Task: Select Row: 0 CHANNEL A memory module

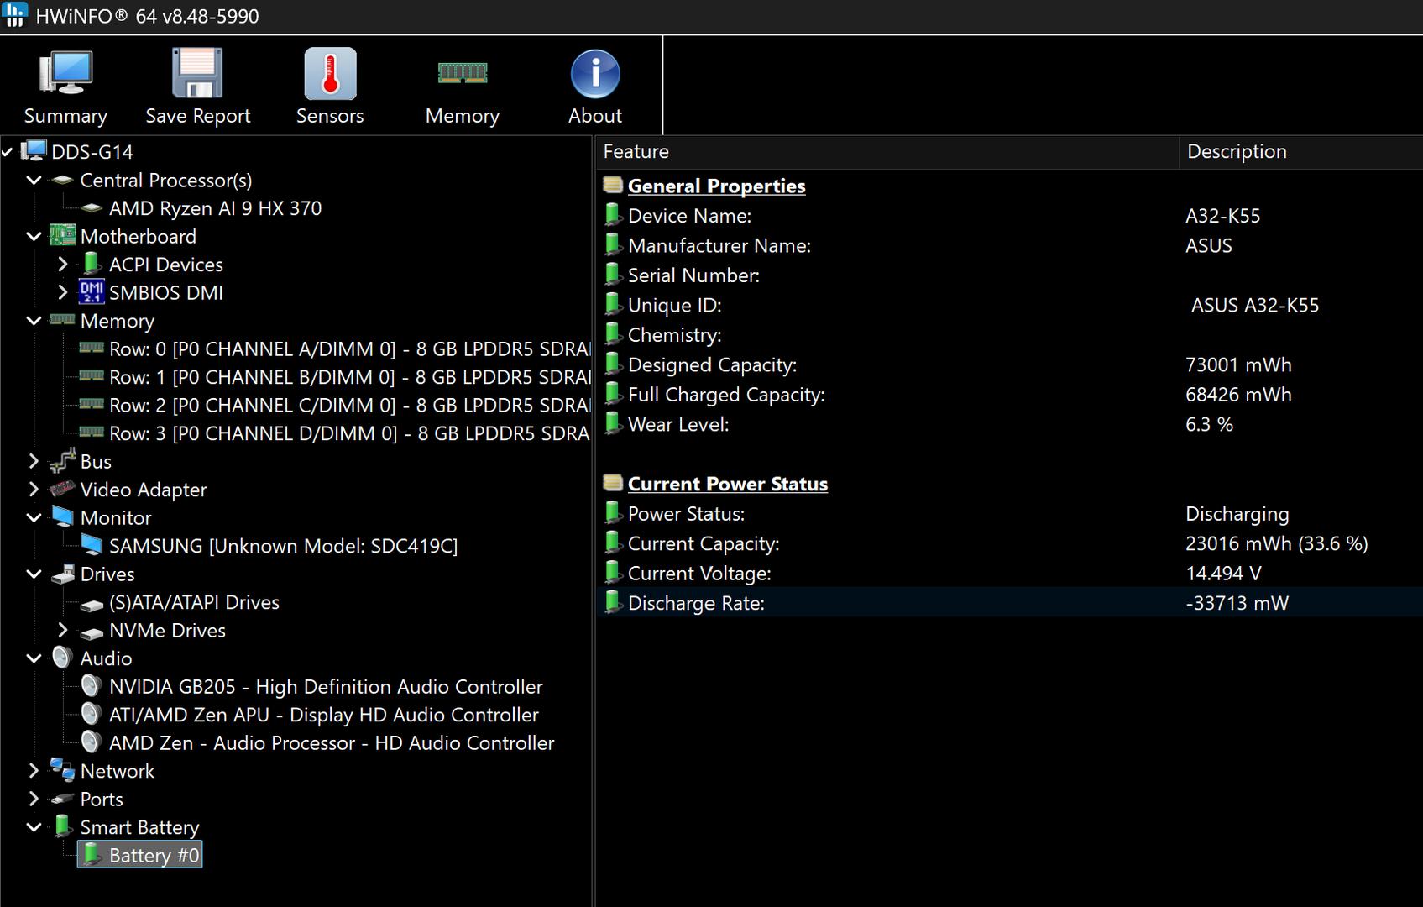Action: click(x=349, y=349)
